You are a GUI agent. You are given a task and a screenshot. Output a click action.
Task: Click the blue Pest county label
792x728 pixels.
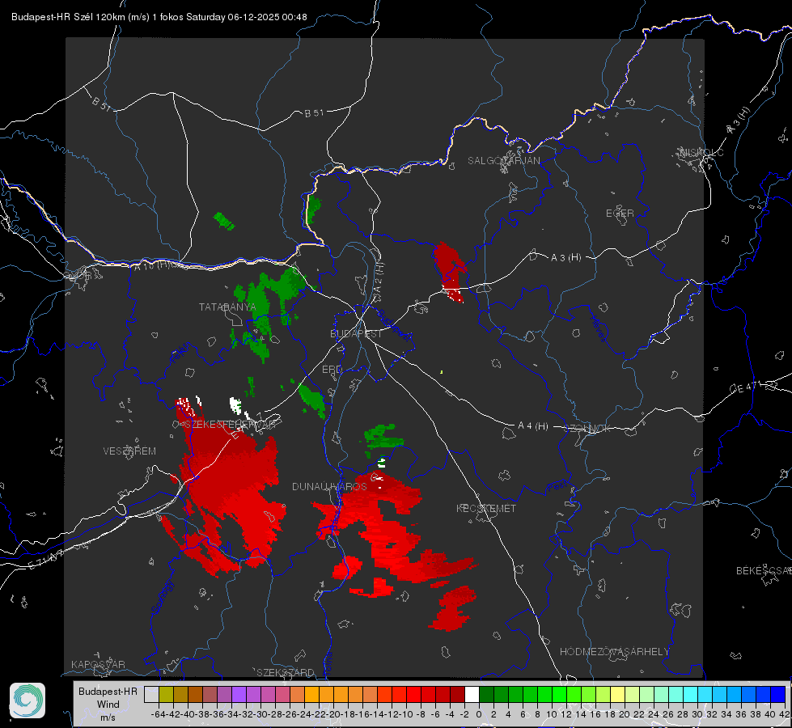tap(557, 487)
